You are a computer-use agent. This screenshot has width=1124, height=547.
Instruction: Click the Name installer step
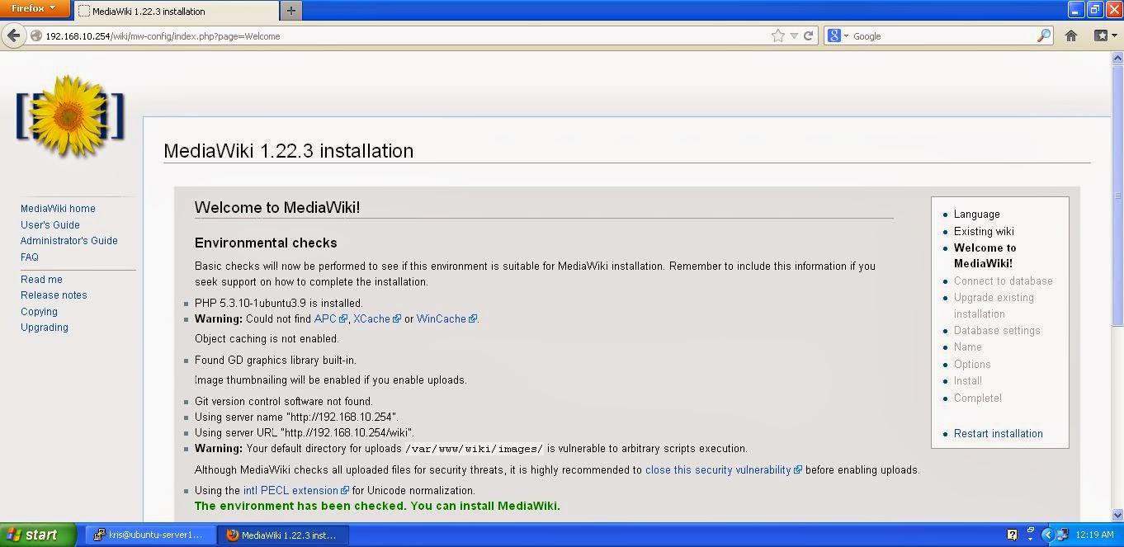(968, 347)
